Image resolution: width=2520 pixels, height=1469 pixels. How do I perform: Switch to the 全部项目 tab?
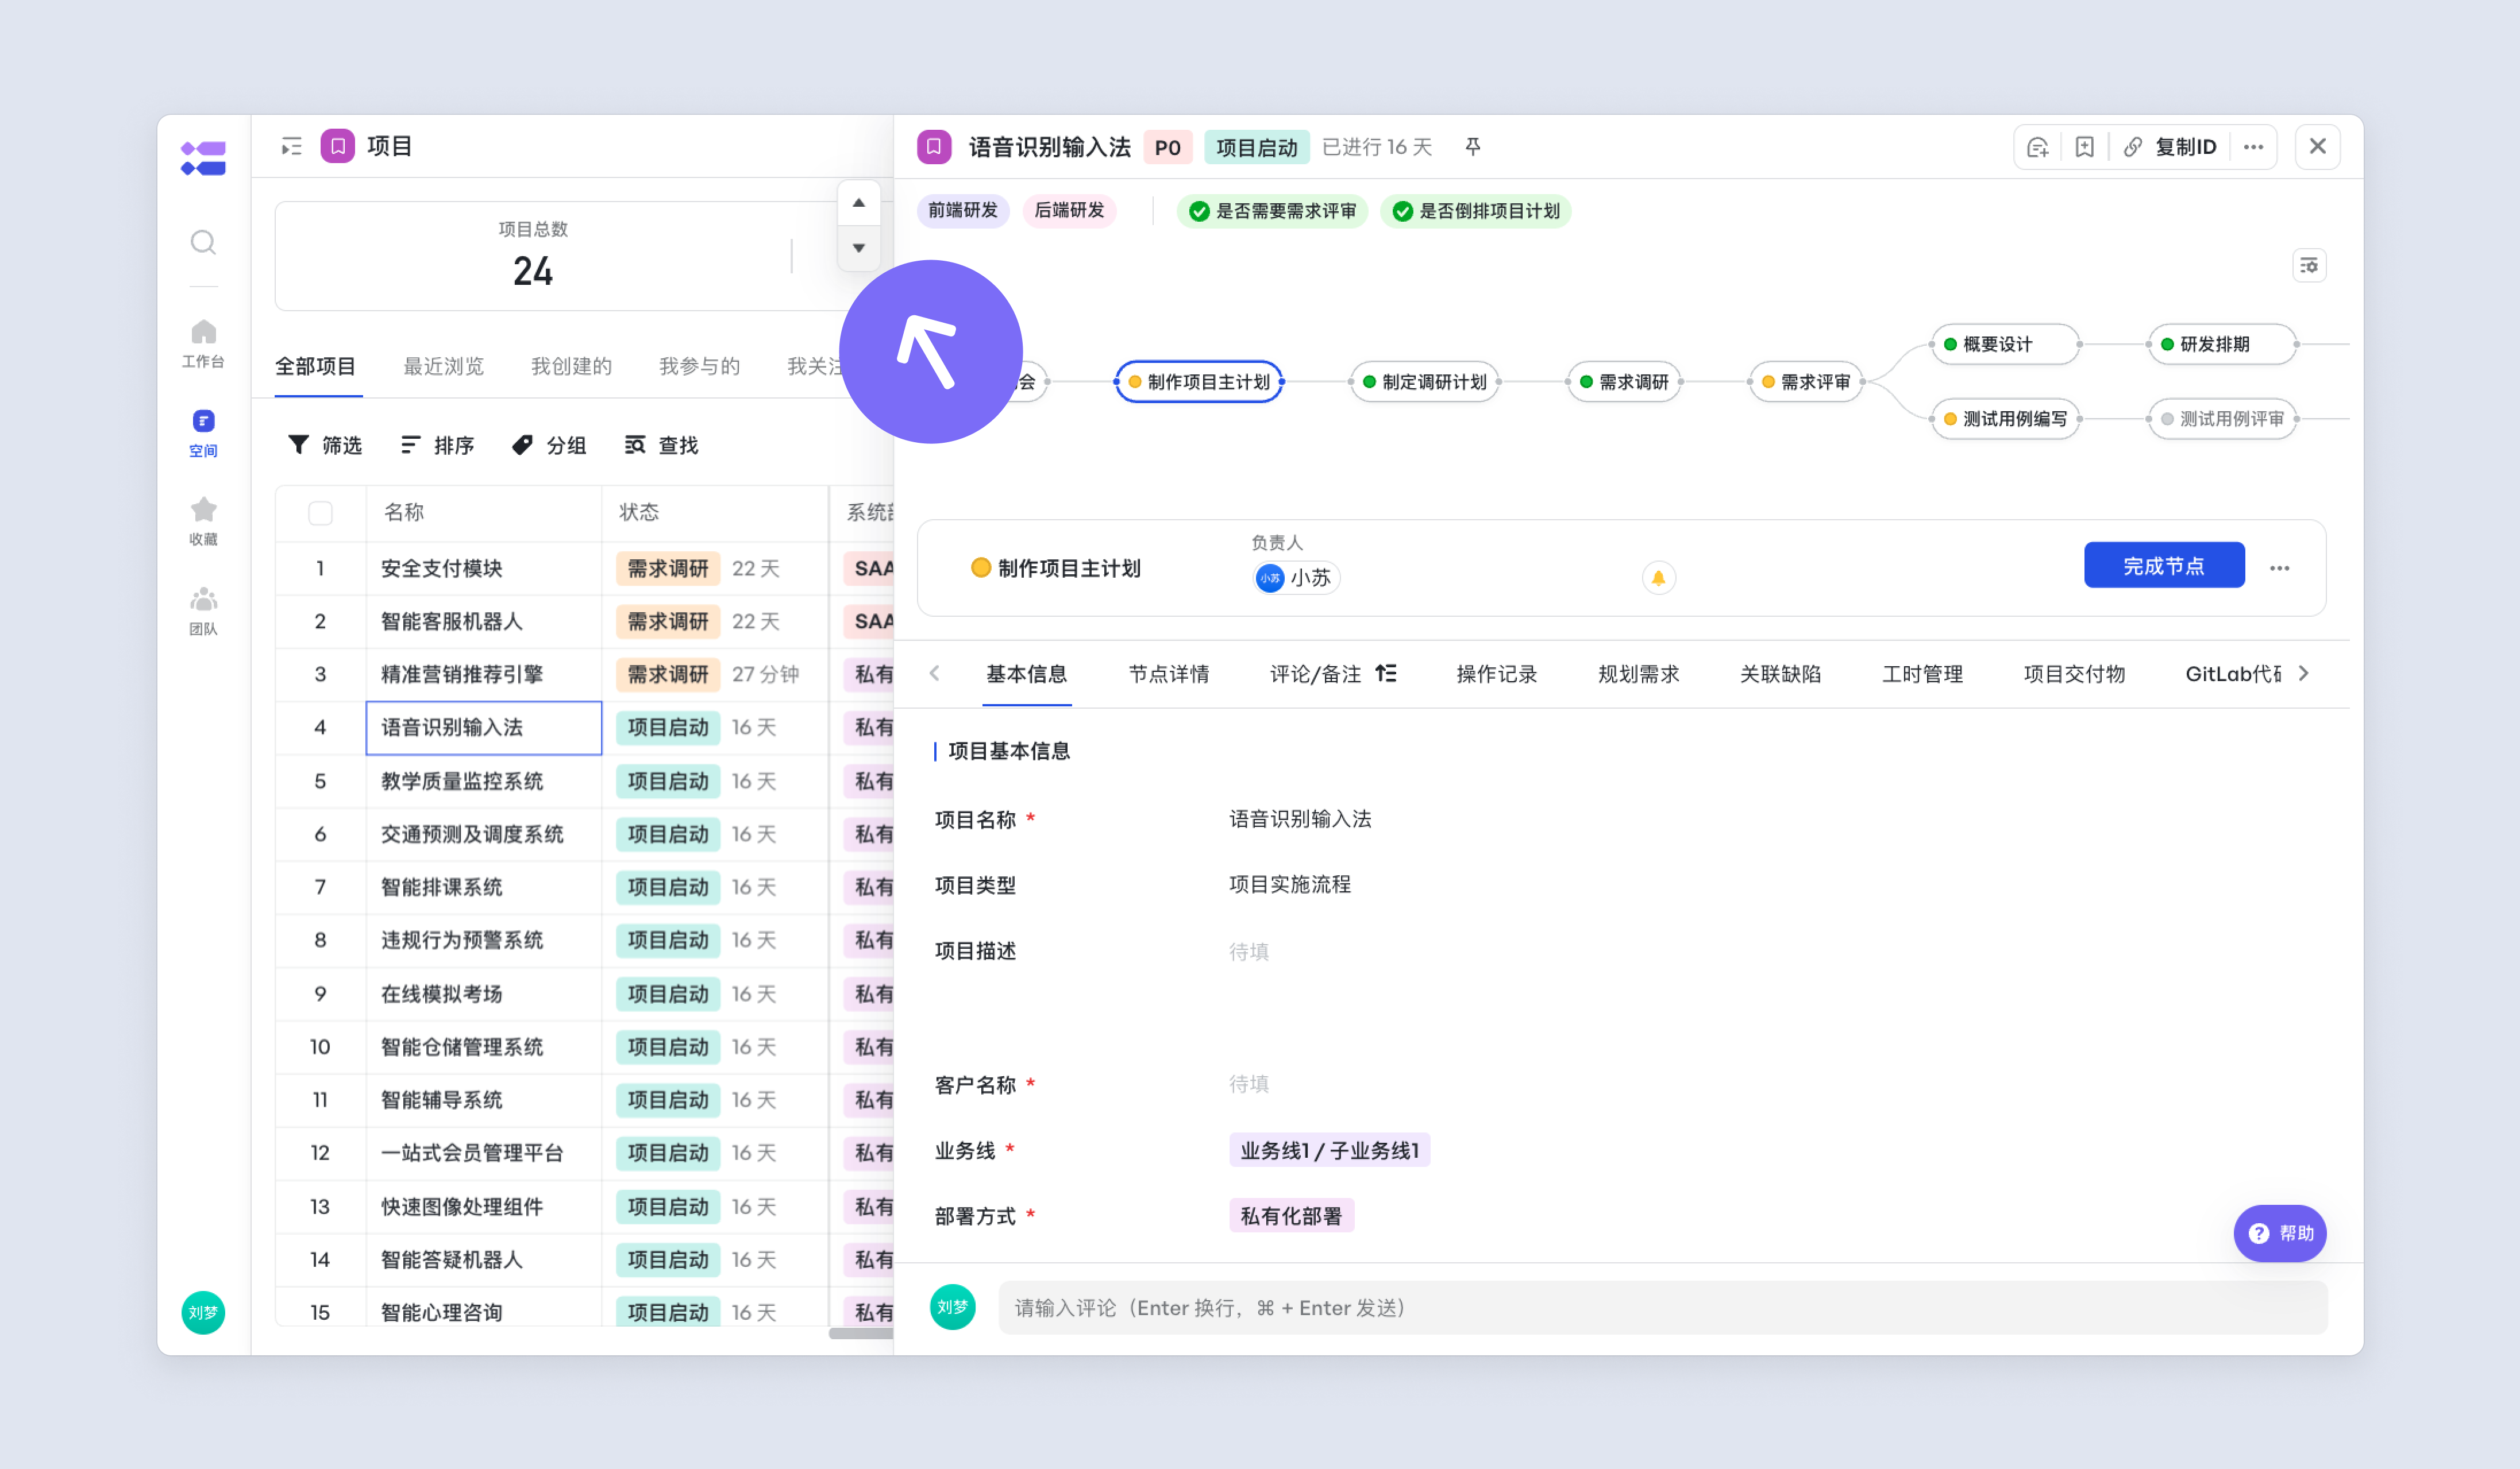(x=316, y=366)
